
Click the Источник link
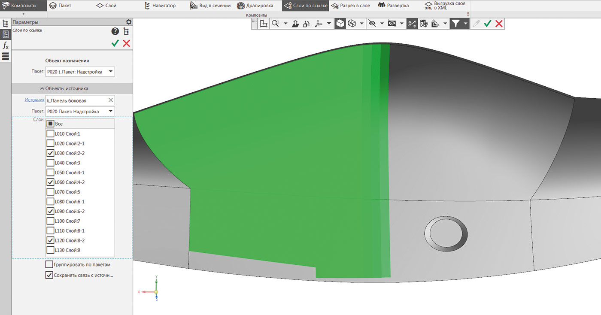tap(34, 100)
